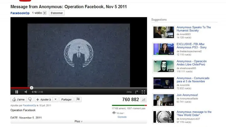The image size is (226, 127).
Task: Show video statistics chart icon
Action: [144, 99]
